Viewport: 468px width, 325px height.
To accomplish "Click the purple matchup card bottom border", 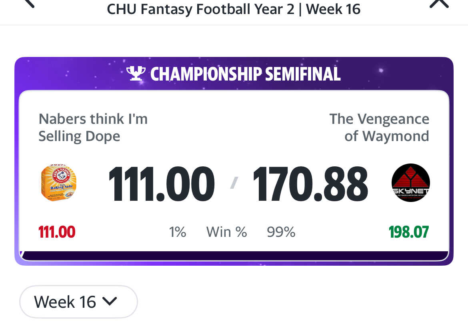I will [234, 257].
